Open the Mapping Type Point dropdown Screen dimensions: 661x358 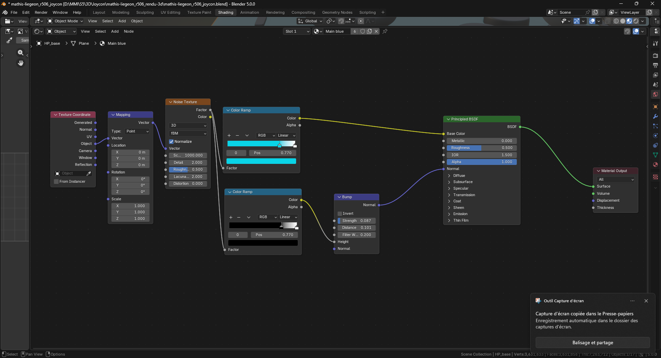(137, 131)
